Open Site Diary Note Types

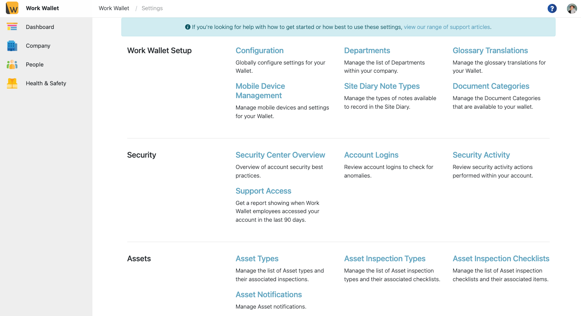pos(382,86)
